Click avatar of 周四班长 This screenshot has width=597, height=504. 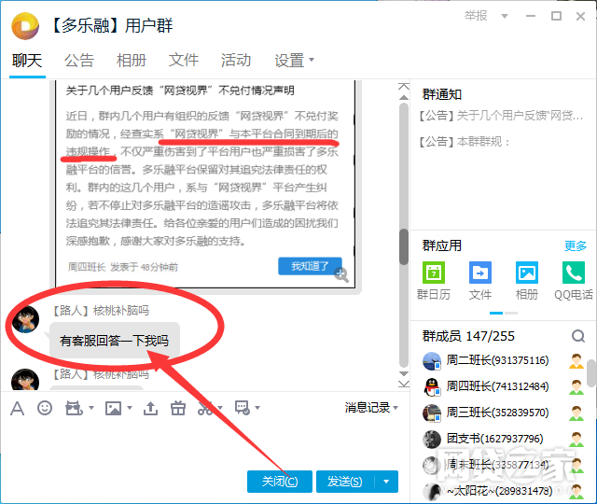point(432,387)
